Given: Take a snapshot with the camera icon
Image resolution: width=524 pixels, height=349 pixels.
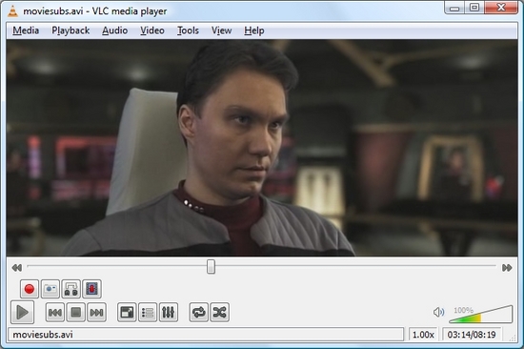Looking at the screenshot, I should coord(50,289).
